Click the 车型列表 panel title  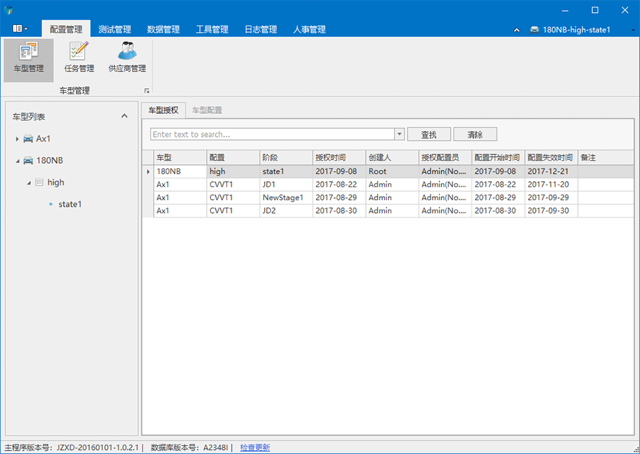click(28, 117)
